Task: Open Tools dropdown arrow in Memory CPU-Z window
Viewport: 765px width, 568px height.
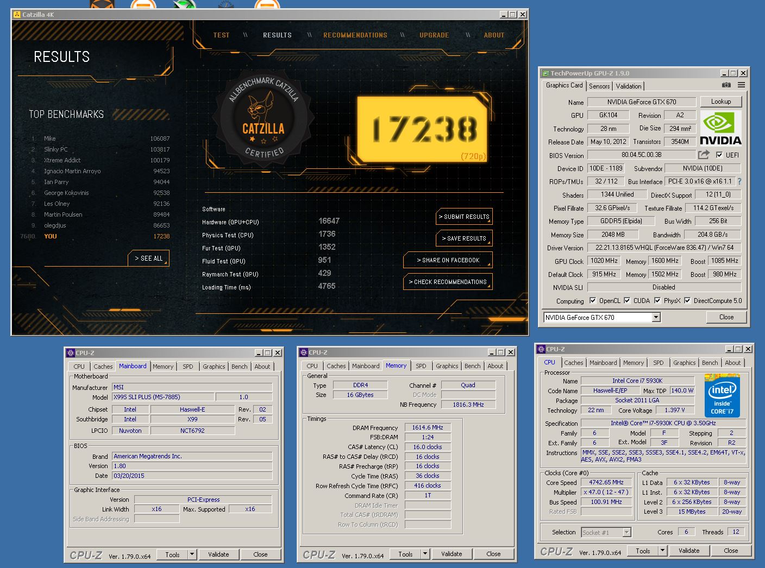Action: coord(425,554)
